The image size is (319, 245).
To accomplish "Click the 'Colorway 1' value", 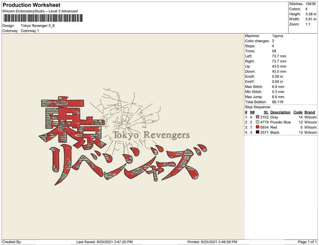I will coord(30,31).
